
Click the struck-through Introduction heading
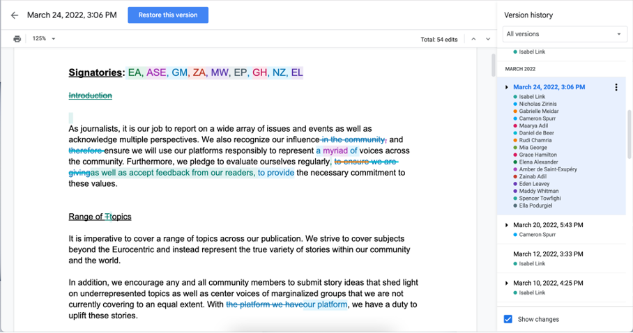[90, 95]
